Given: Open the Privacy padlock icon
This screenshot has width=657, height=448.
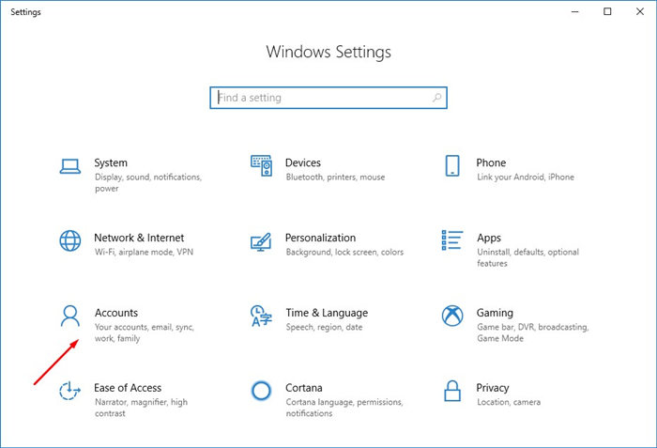Looking at the screenshot, I should [452, 391].
